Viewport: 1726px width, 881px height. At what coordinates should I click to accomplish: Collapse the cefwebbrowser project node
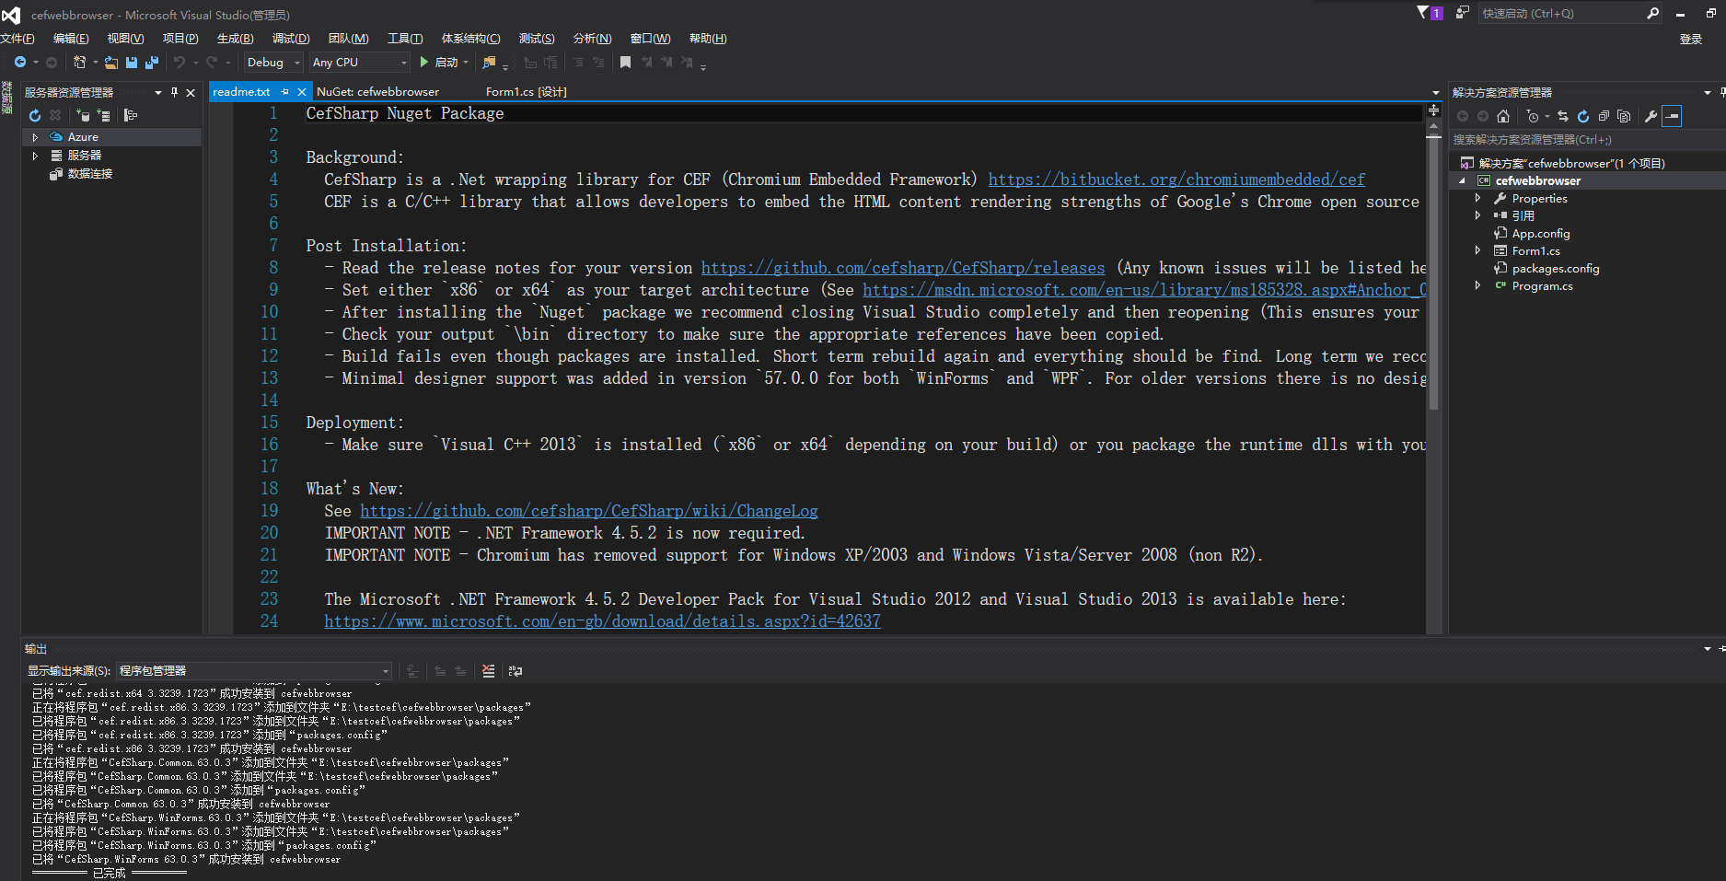click(1462, 181)
